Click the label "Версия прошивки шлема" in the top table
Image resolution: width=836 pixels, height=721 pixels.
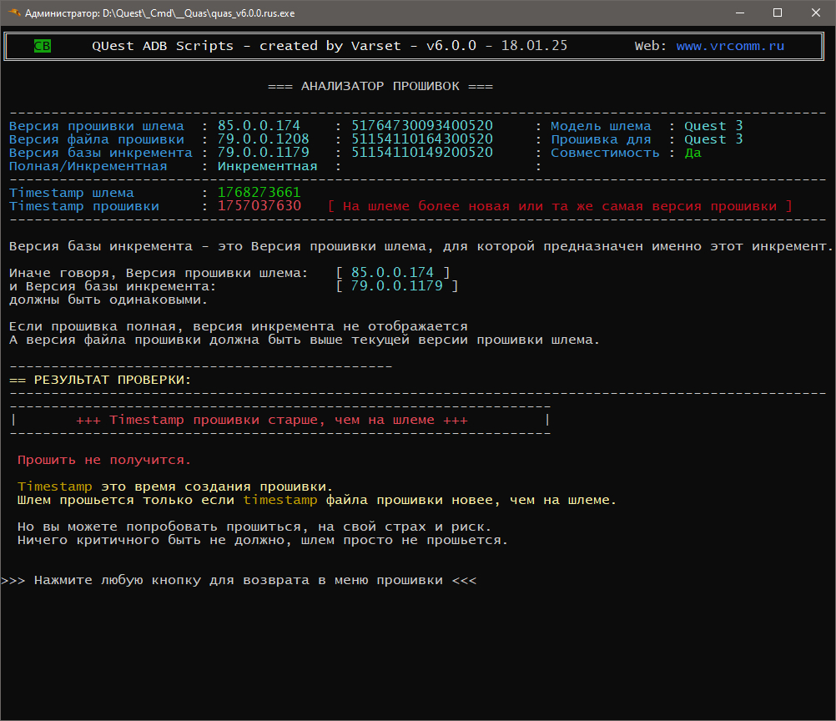coord(97,126)
